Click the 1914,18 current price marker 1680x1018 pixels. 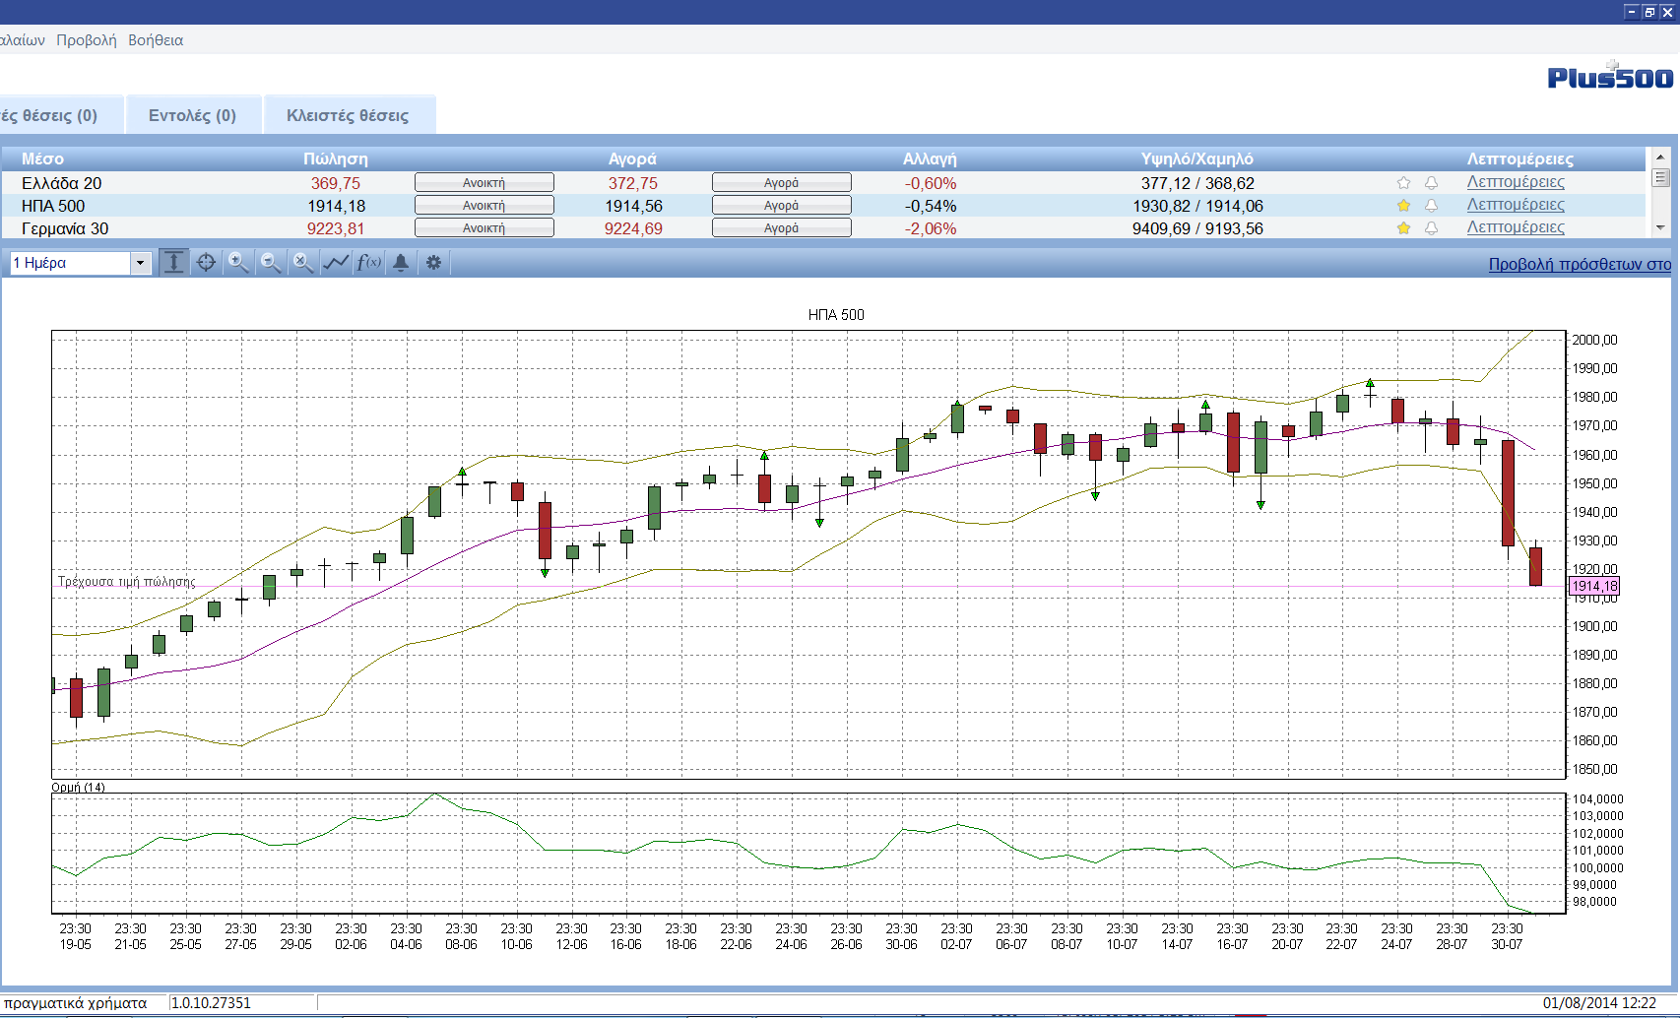(1594, 586)
